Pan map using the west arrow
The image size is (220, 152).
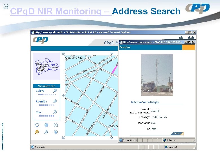63,96
